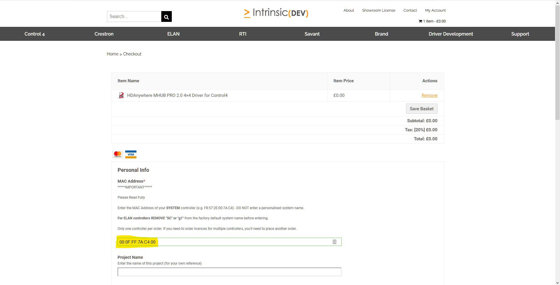Click the Save Basket button
The height and width of the screenshot is (285, 560).
pyautogui.click(x=421, y=109)
